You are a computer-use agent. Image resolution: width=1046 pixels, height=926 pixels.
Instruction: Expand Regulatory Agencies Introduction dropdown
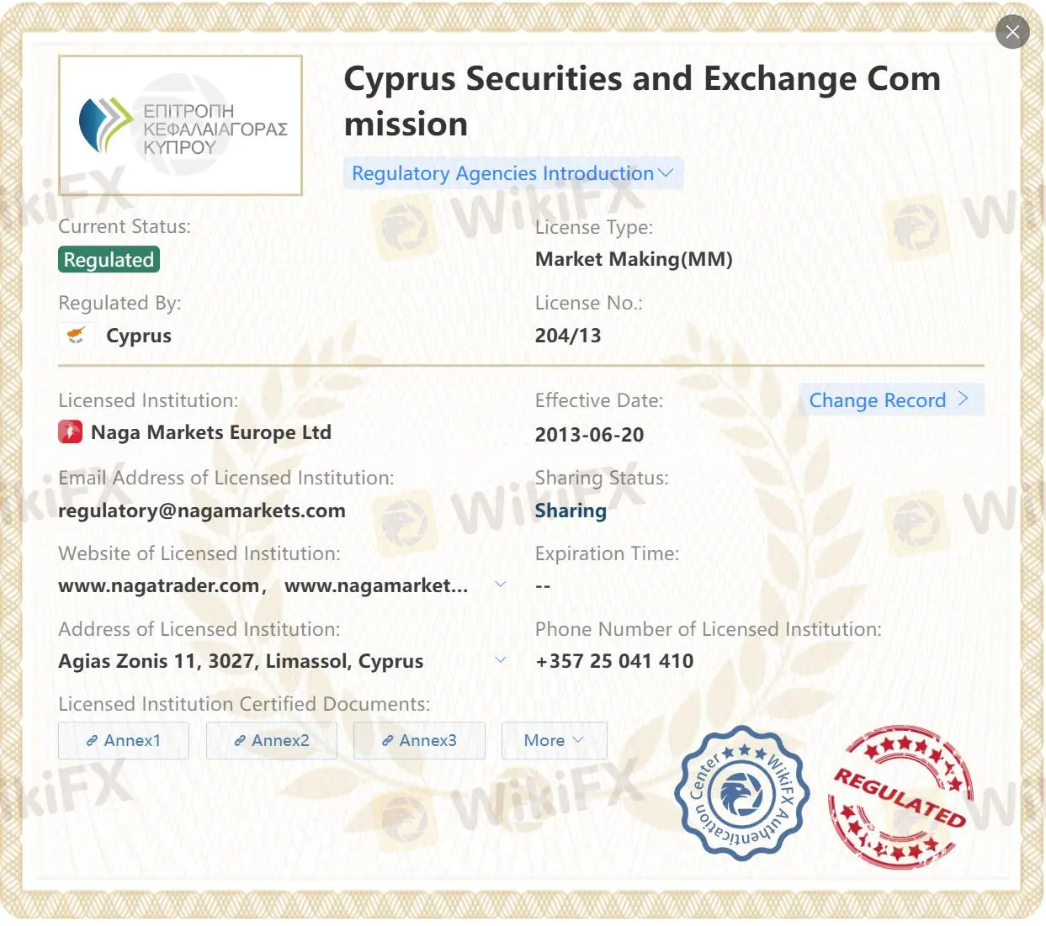tap(512, 173)
